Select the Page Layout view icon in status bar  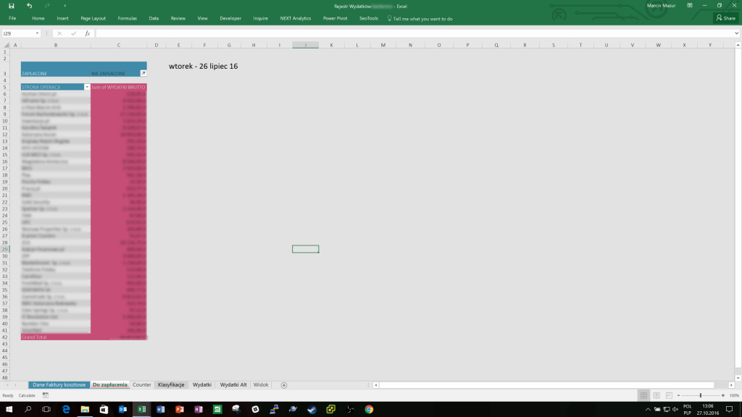coord(656,395)
